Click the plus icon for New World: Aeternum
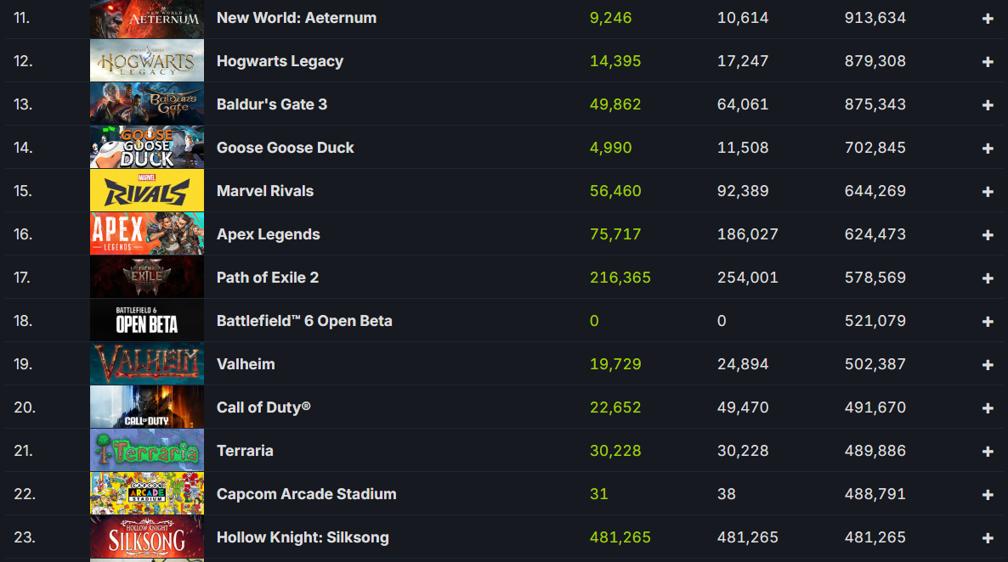 click(988, 19)
